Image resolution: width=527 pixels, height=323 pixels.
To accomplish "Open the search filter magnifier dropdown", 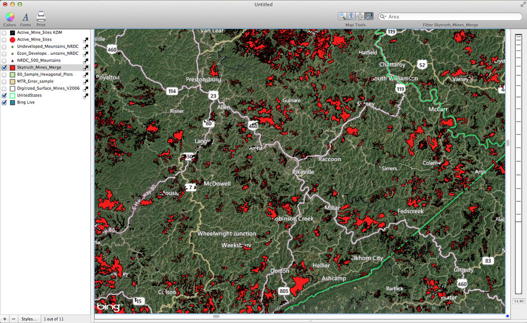I will coord(383,17).
